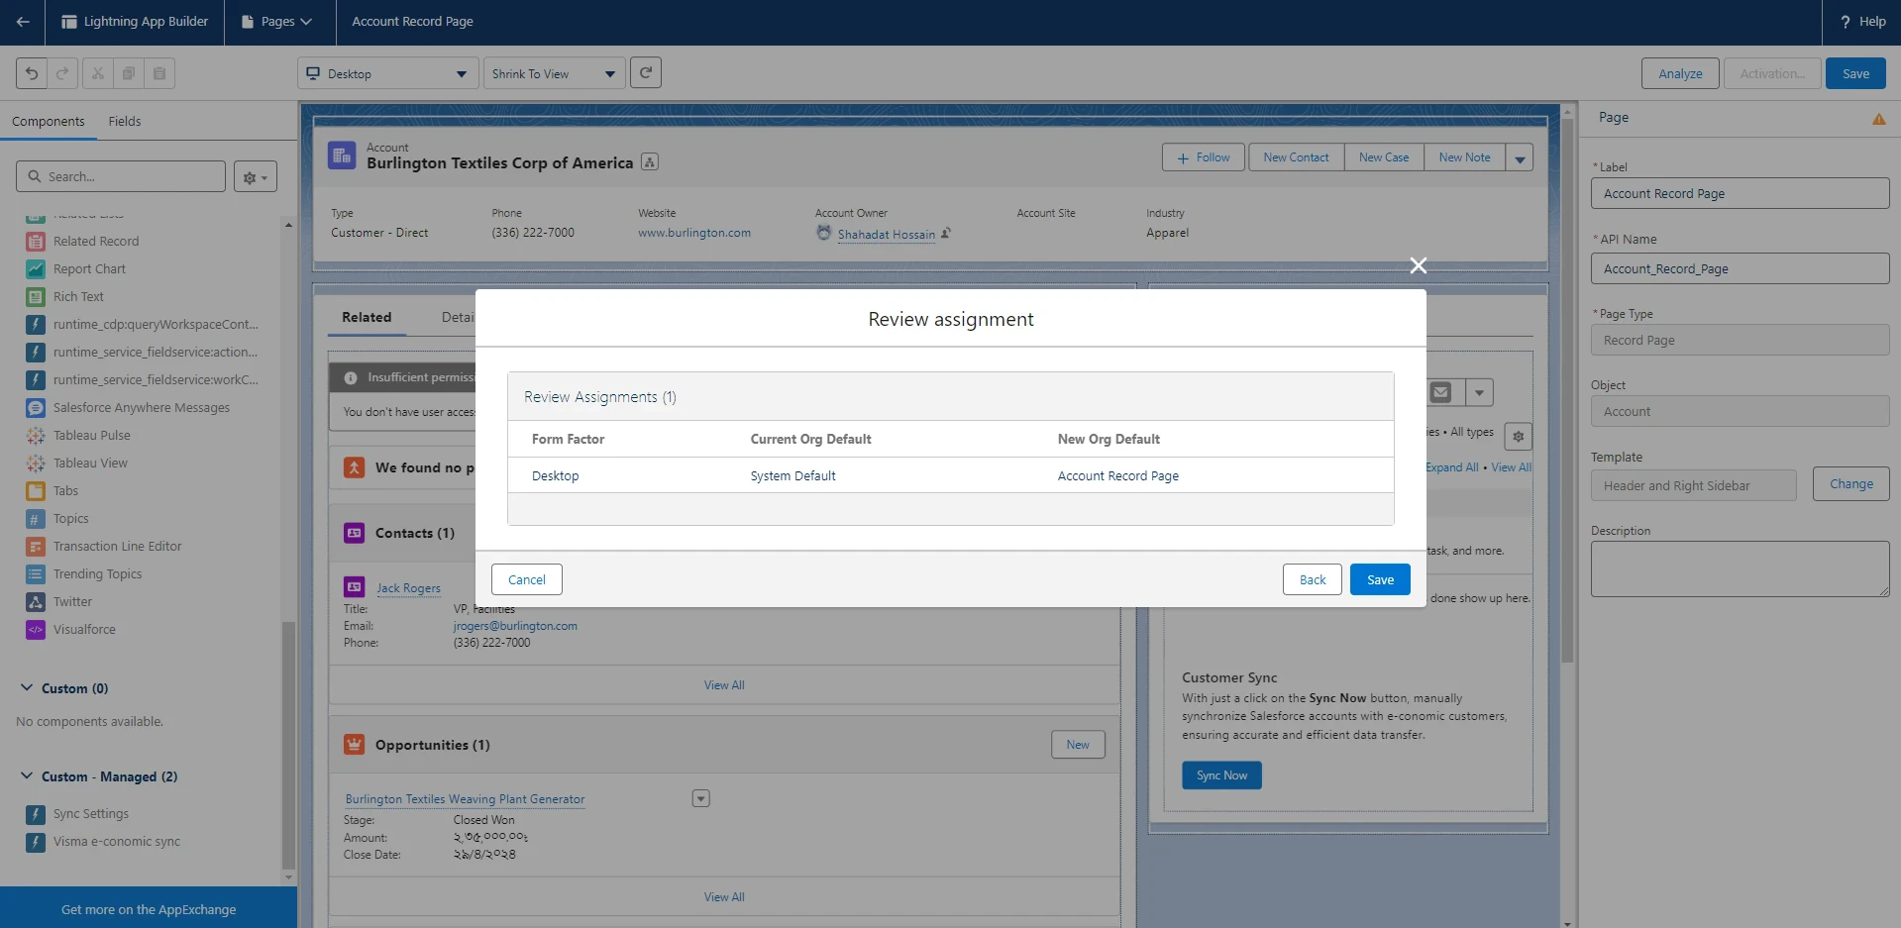This screenshot has width=1901, height=928.
Task: Click Rich Text component icon
Action: click(36, 297)
